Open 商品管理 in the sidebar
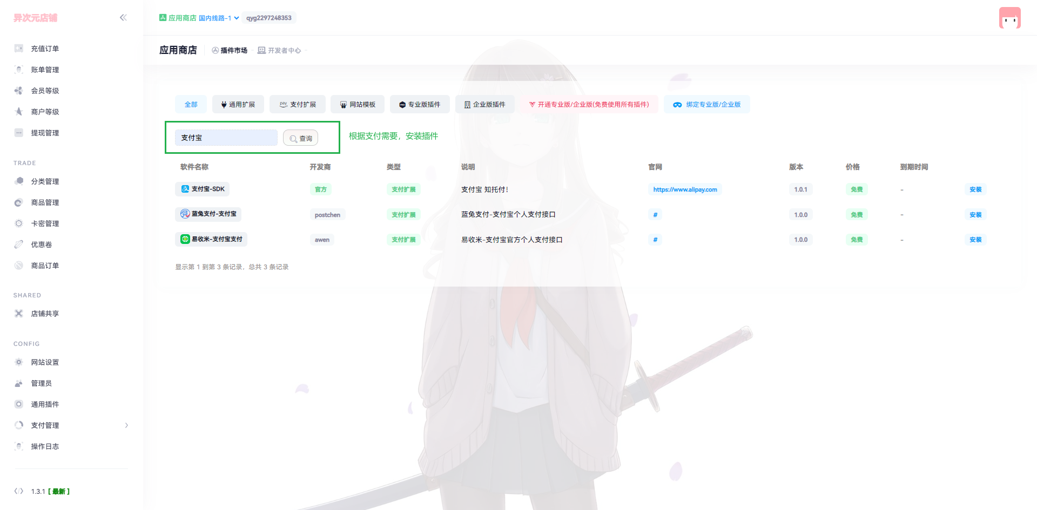Screen dimensions: 1037x510 pyautogui.click(x=45, y=203)
